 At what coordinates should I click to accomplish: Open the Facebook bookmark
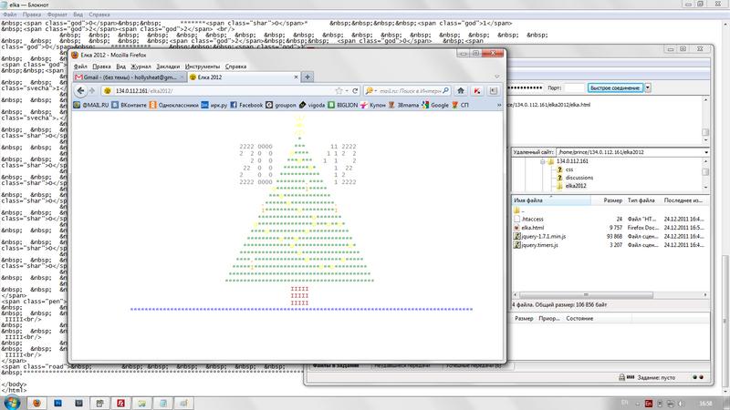coord(246,105)
